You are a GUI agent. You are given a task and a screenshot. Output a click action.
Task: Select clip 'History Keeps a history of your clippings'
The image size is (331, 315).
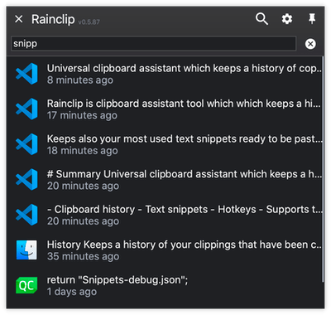(x=165, y=250)
